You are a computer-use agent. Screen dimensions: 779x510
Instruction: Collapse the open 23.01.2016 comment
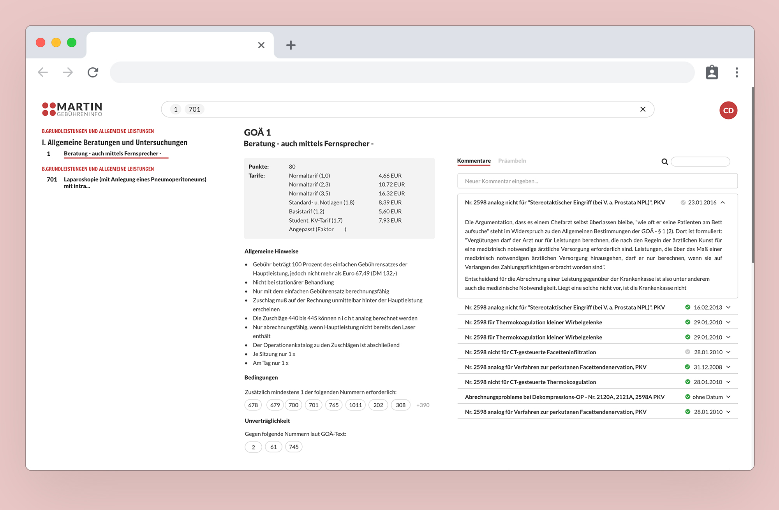coord(723,202)
